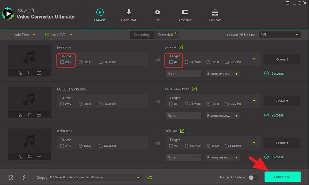Open the Output folder path dropdown
This screenshot has height=185, width=309.
coord(95,177)
